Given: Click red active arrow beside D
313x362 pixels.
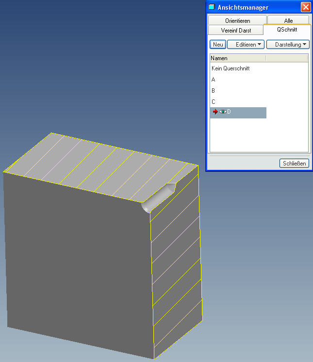Looking at the screenshot, I should point(215,112).
